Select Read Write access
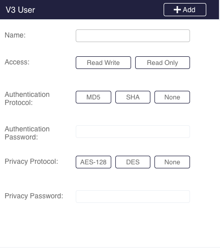The height and width of the screenshot is (248, 220). click(103, 62)
